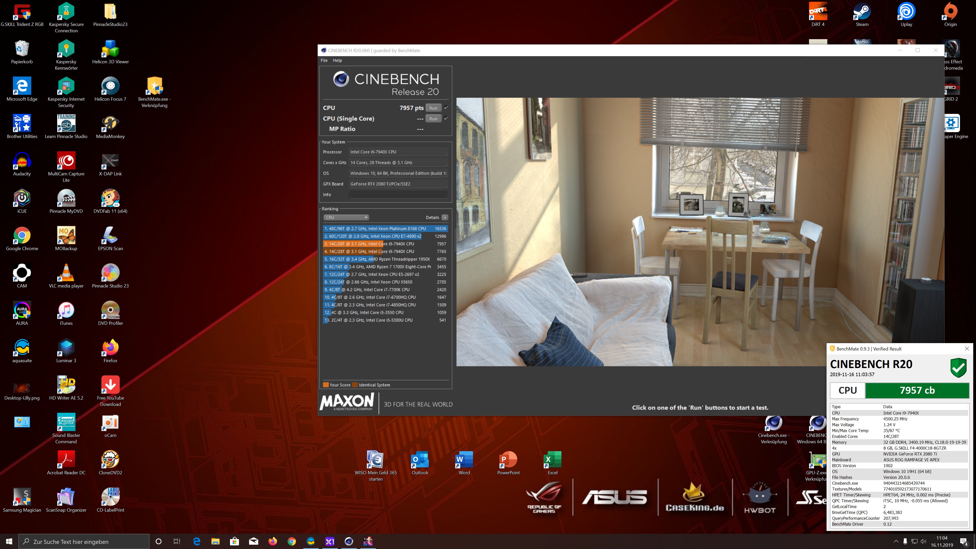The height and width of the screenshot is (549, 976).
Task: Click the rendered room image
Action: 700,232
